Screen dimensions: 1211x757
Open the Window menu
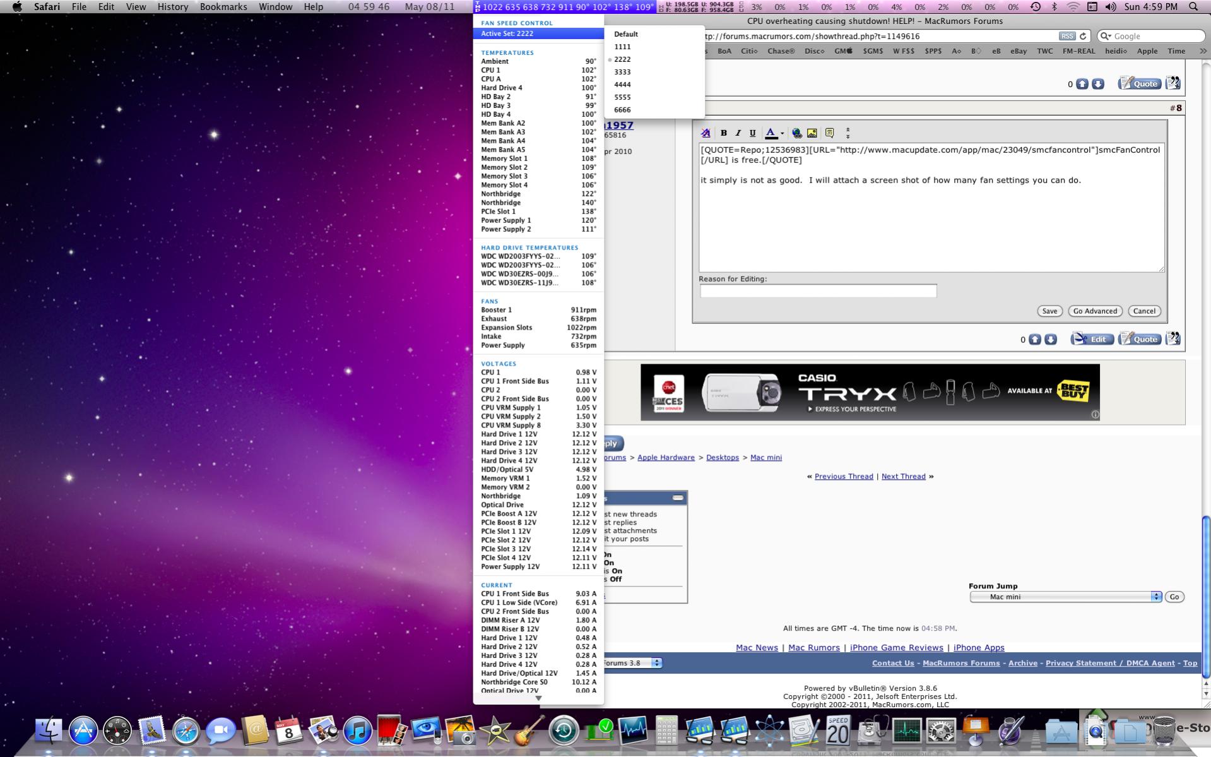point(275,7)
